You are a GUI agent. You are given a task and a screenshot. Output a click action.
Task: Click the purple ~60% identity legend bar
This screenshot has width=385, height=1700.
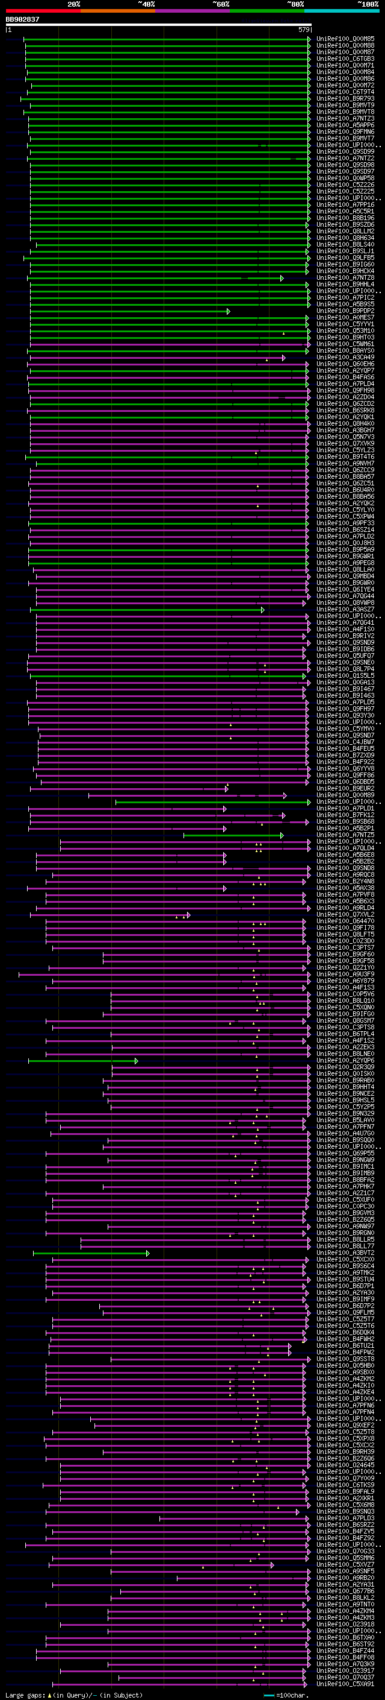[193, 11]
